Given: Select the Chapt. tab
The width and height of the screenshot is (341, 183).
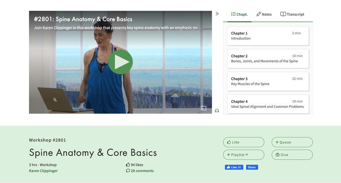Looking at the screenshot, I should [239, 14].
